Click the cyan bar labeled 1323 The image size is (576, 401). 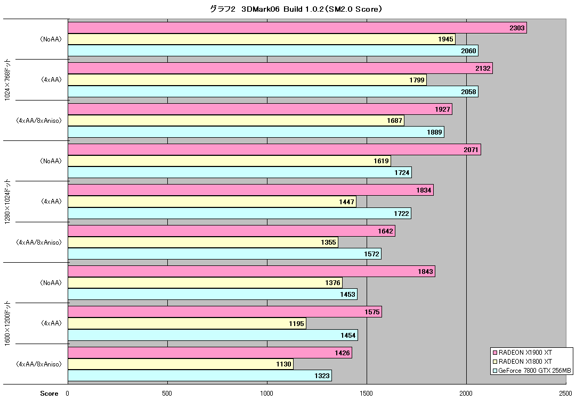point(200,375)
